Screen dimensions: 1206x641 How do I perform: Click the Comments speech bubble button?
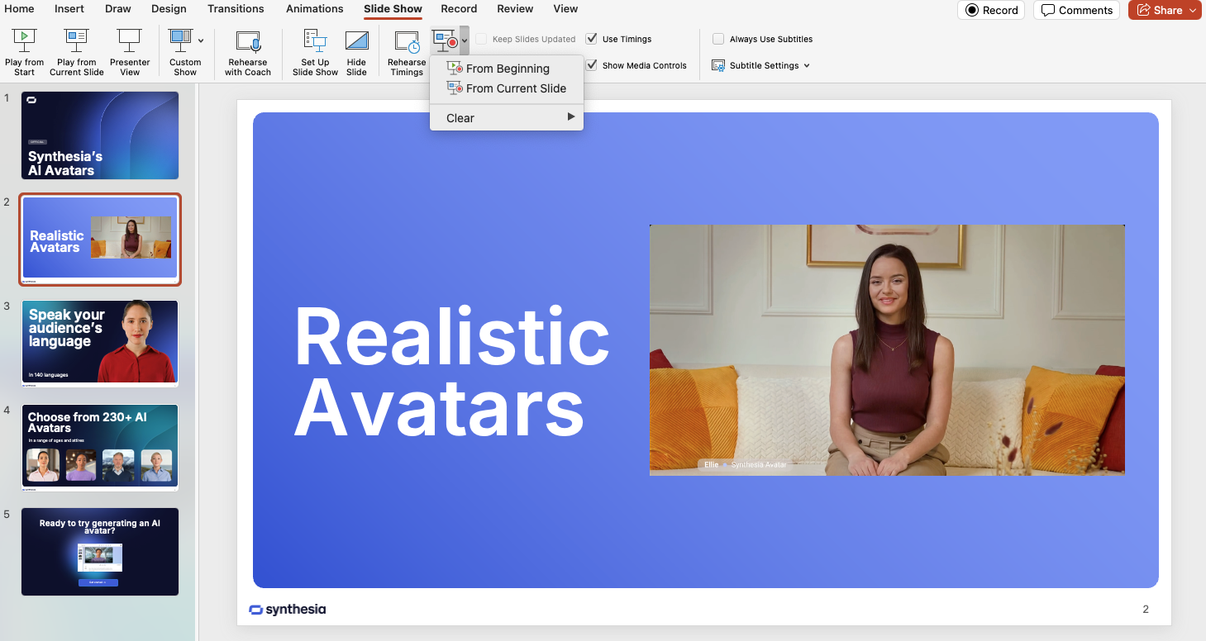[1077, 10]
